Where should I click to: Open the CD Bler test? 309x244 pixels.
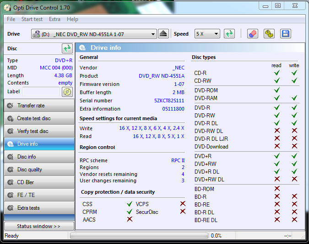point(39,182)
